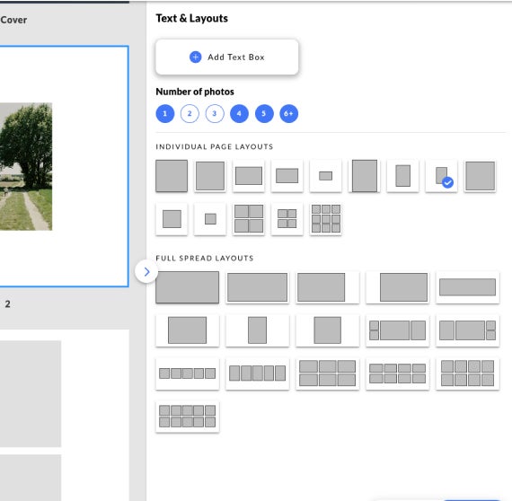Enable the 3 photos filter
This screenshot has height=501, width=512.
click(215, 114)
